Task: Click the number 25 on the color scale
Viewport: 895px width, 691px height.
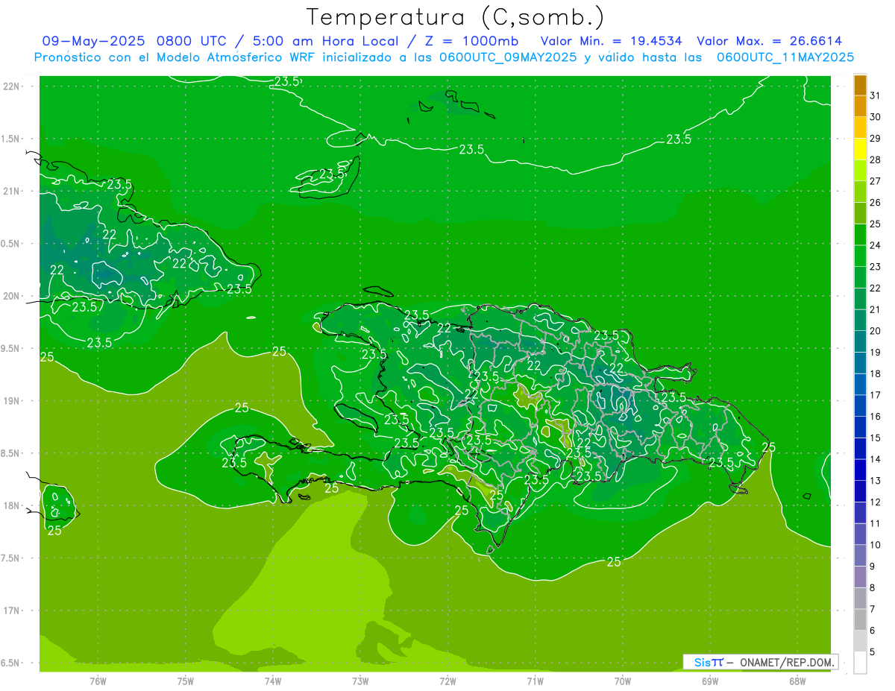Action: pyautogui.click(x=875, y=224)
